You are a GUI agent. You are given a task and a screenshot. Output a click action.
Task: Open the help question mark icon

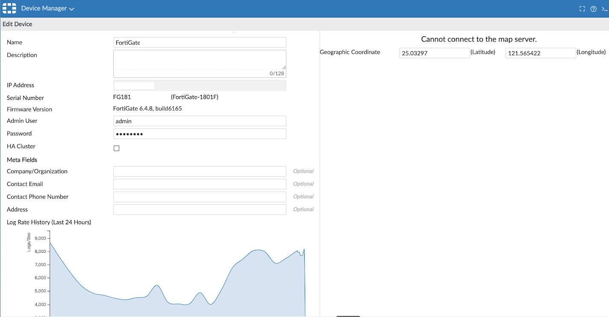pos(593,9)
